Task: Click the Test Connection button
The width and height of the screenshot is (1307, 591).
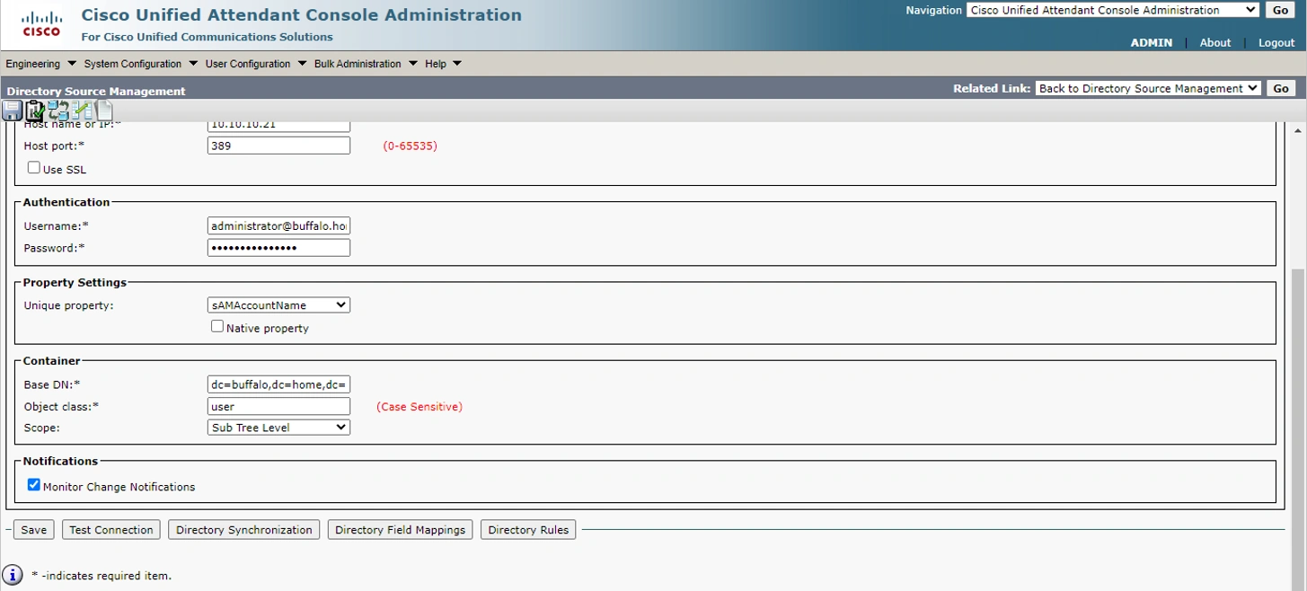Action: (x=111, y=530)
